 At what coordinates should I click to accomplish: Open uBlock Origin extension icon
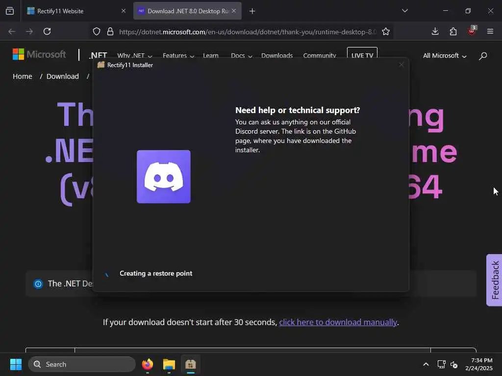pyautogui.click(x=472, y=31)
